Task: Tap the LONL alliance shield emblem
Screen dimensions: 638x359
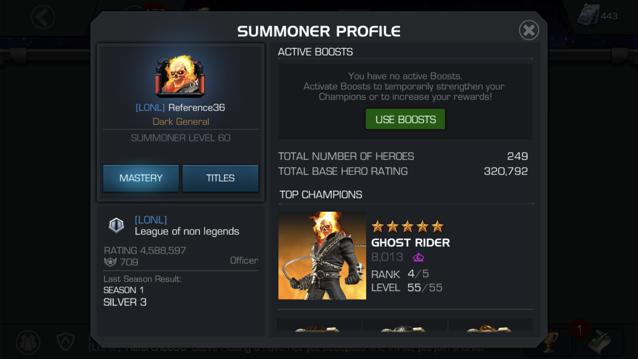Action: [x=116, y=225]
